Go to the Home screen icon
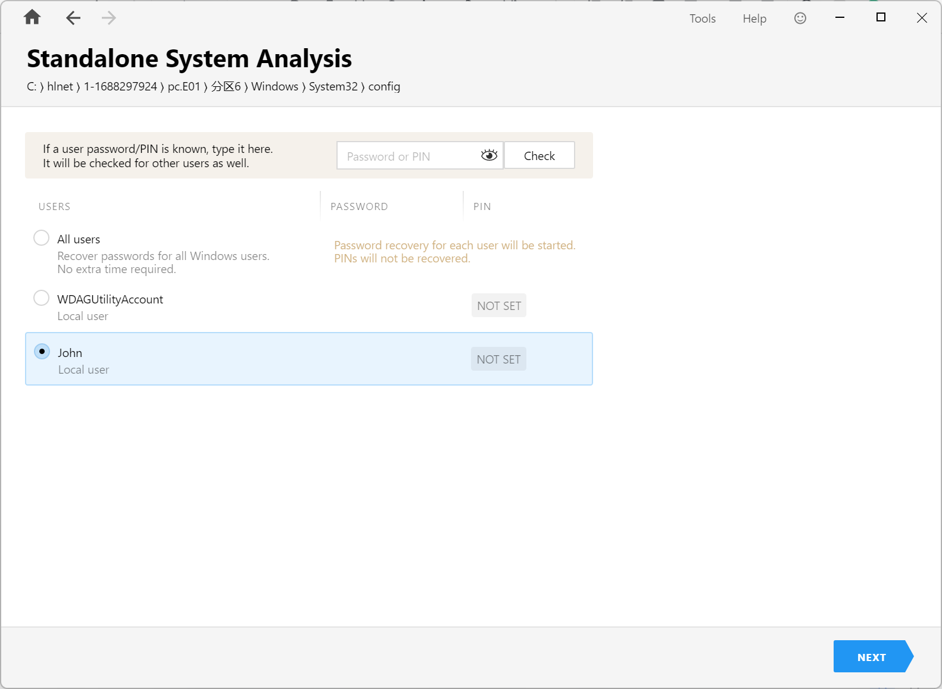942x689 pixels. coord(32,17)
